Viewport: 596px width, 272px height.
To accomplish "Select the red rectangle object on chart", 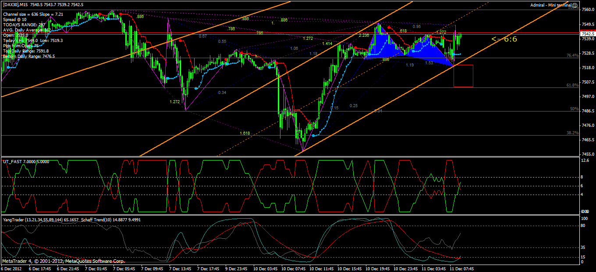I will click(463, 76).
